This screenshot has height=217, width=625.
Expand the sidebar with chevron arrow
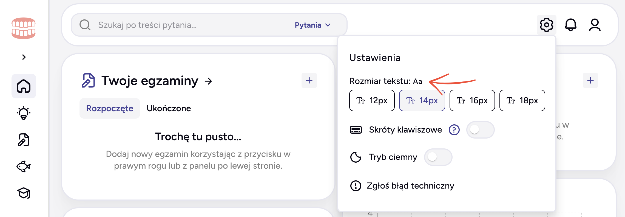pos(24,57)
